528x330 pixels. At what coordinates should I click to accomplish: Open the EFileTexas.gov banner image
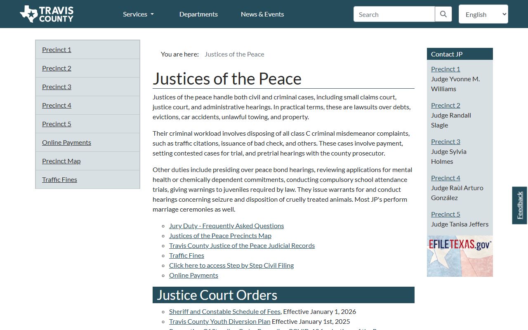click(x=460, y=256)
